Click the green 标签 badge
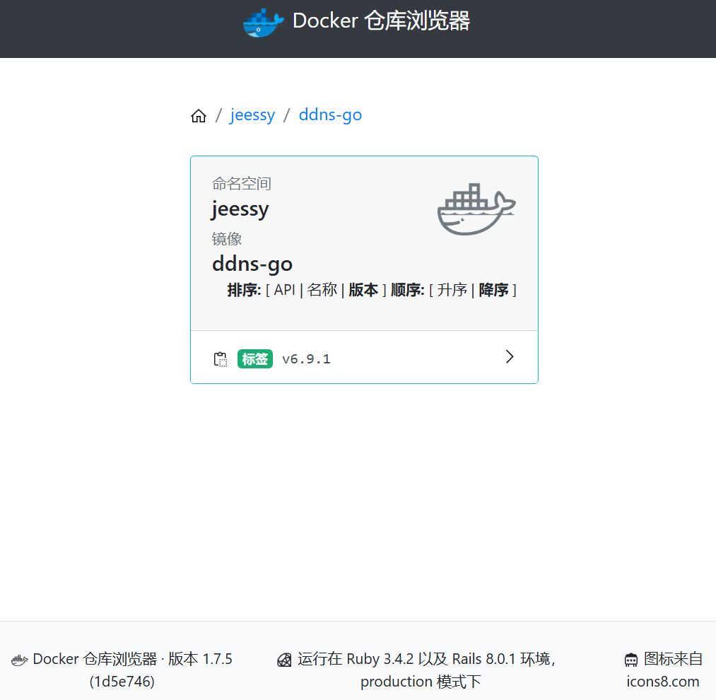 (254, 358)
